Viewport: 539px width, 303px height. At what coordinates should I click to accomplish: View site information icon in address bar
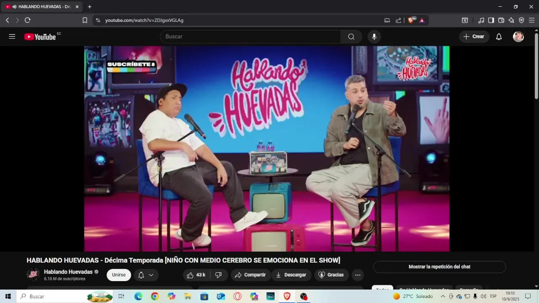[98, 20]
